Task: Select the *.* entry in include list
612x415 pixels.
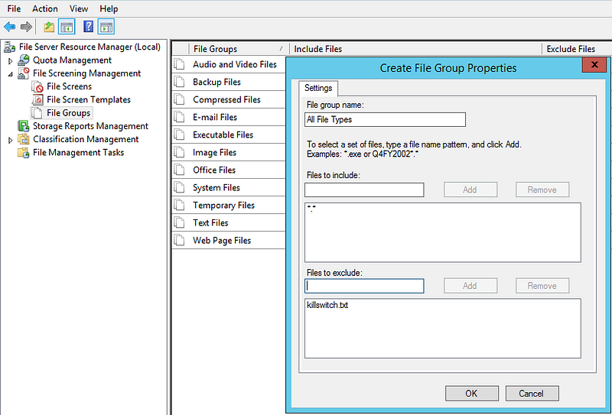Action: point(311,209)
